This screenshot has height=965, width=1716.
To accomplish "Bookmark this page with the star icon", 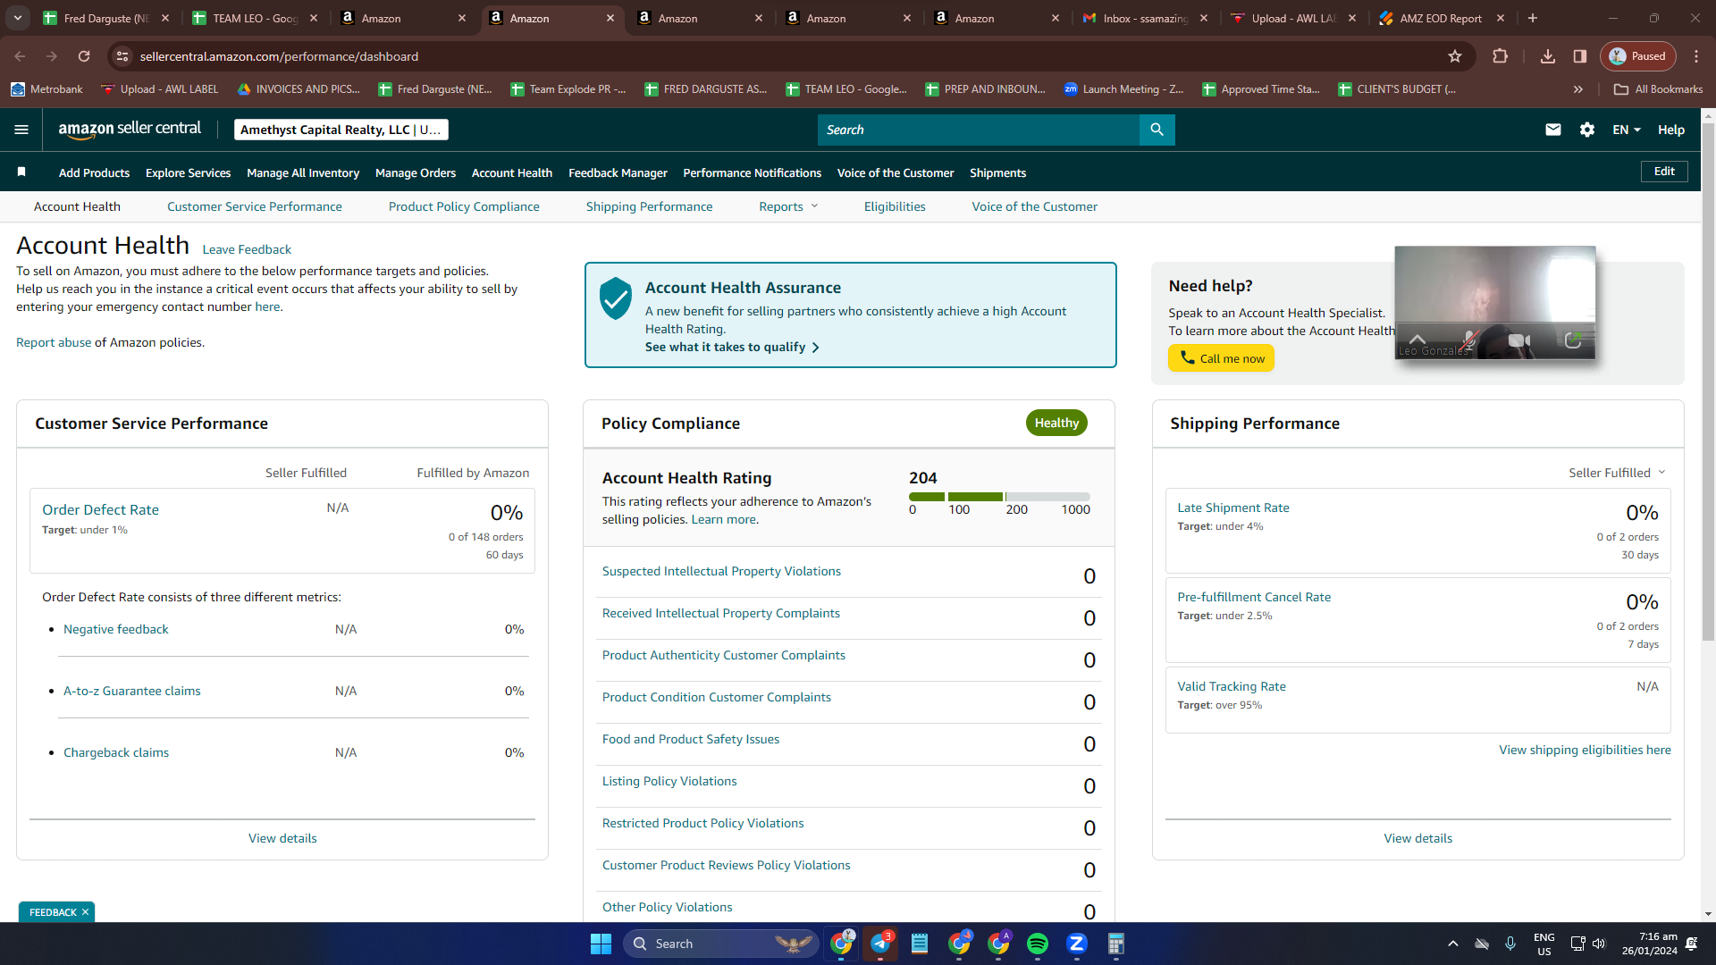I will coord(1455,56).
